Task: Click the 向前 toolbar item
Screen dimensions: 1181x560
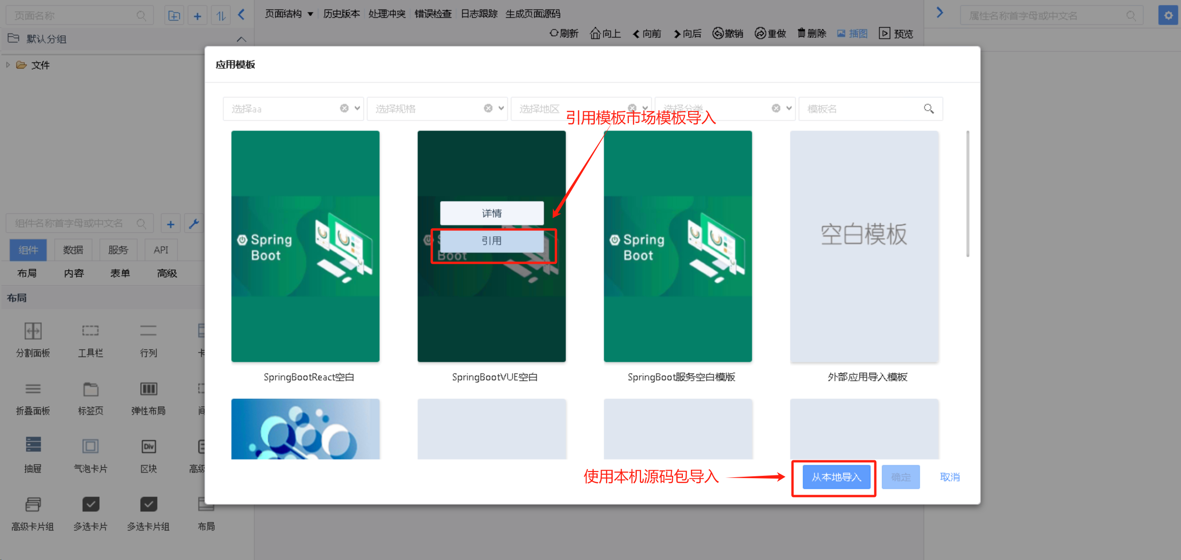Action: point(647,33)
